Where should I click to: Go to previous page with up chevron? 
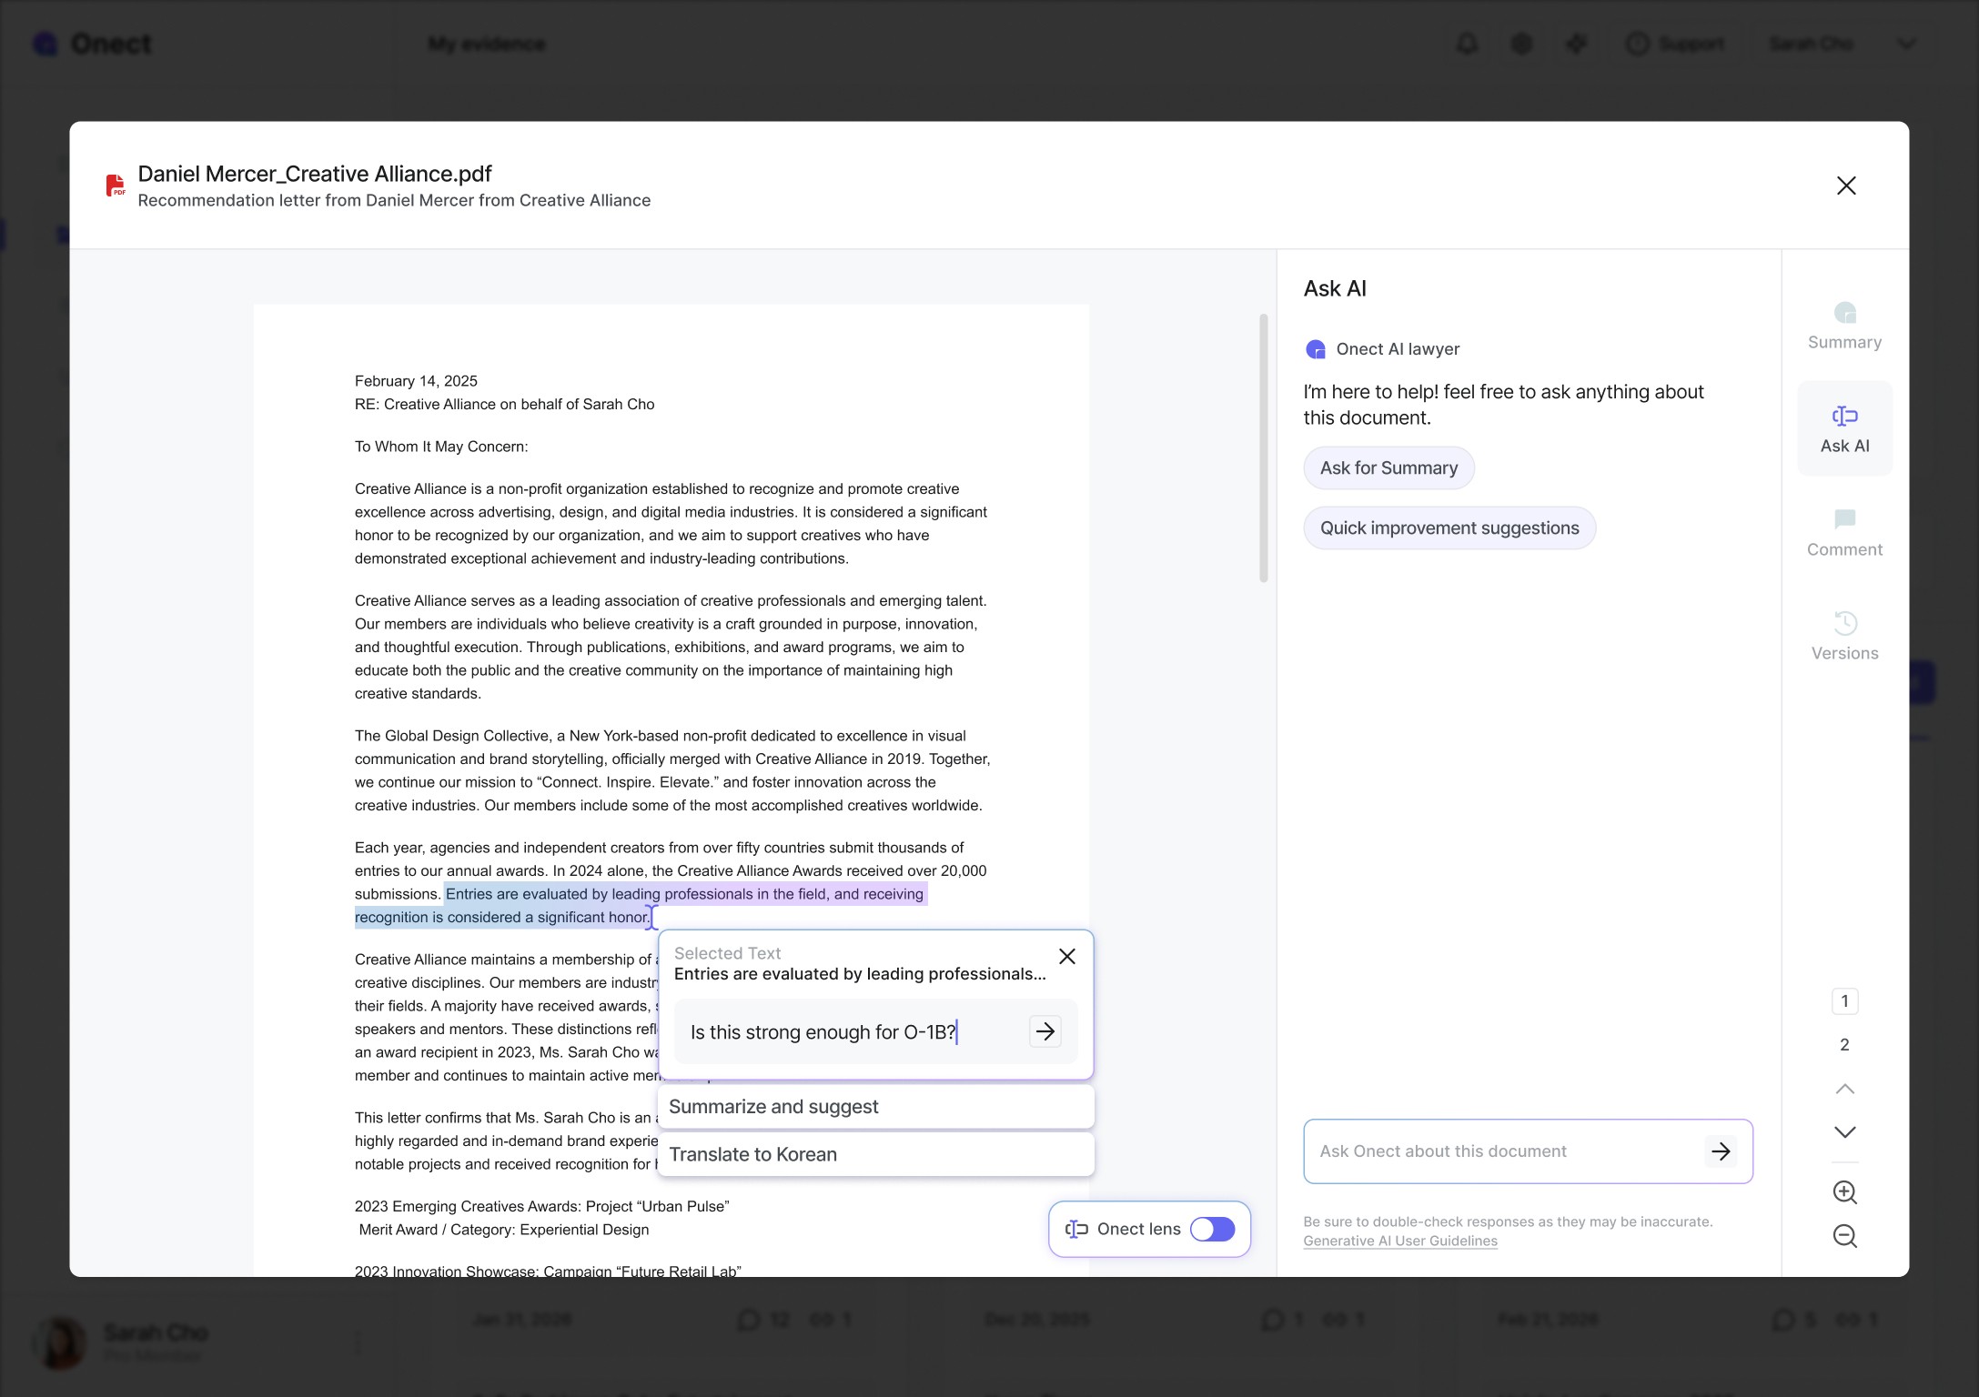pos(1844,1089)
